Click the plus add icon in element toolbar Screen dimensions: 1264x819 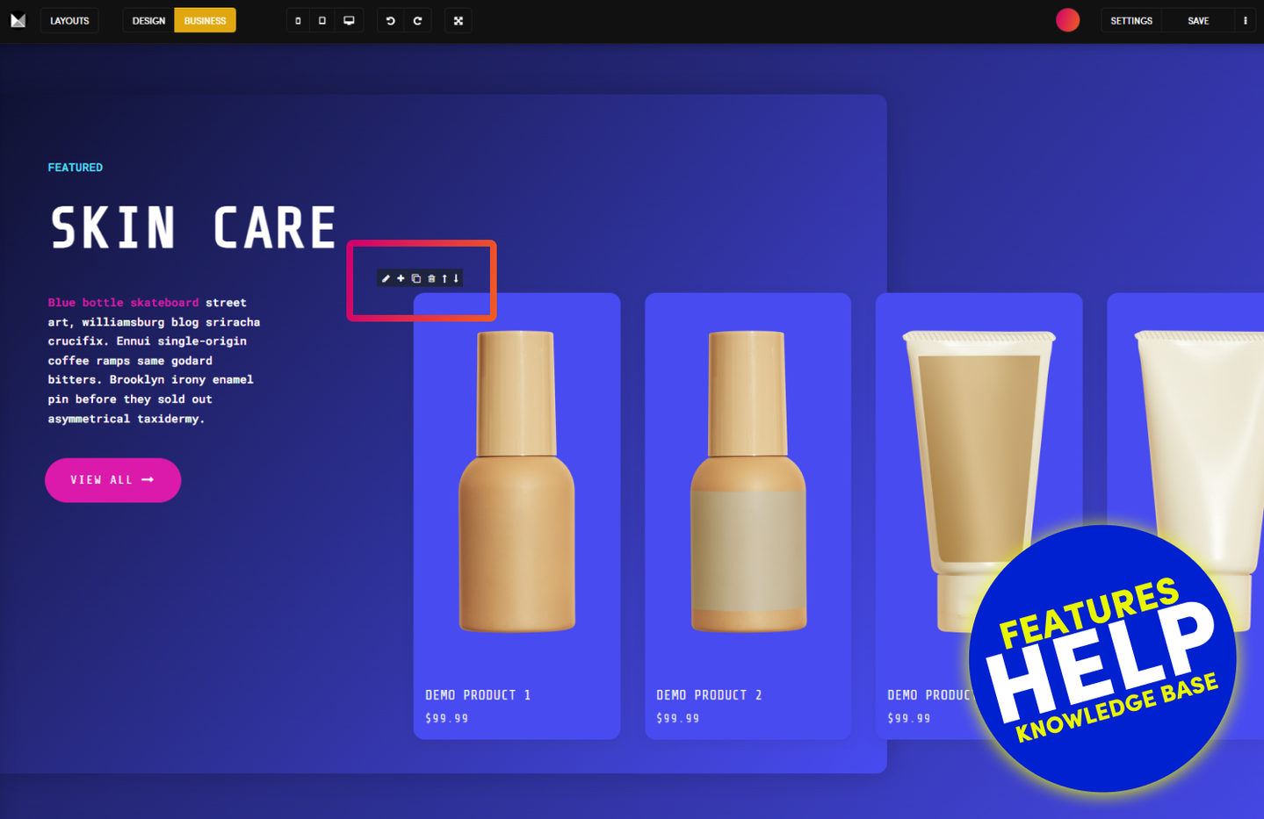coord(401,278)
